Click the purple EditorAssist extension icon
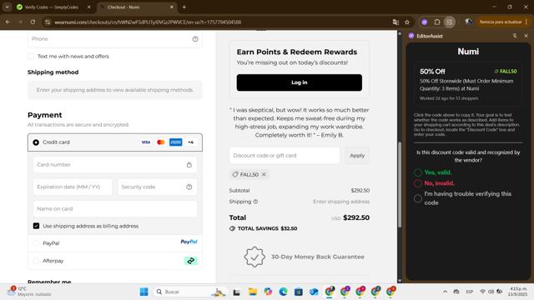 click(425, 22)
